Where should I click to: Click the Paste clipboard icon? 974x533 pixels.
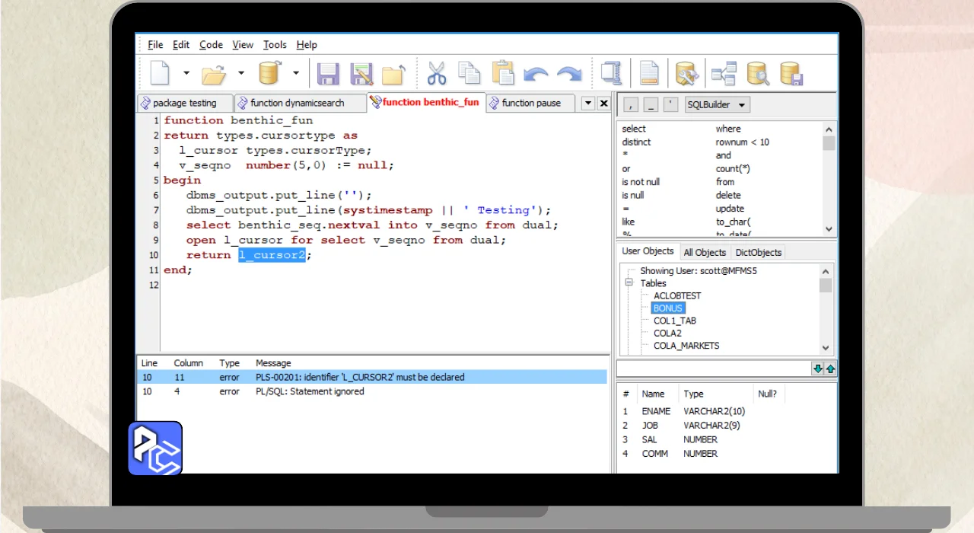pyautogui.click(x=502, y=74)
